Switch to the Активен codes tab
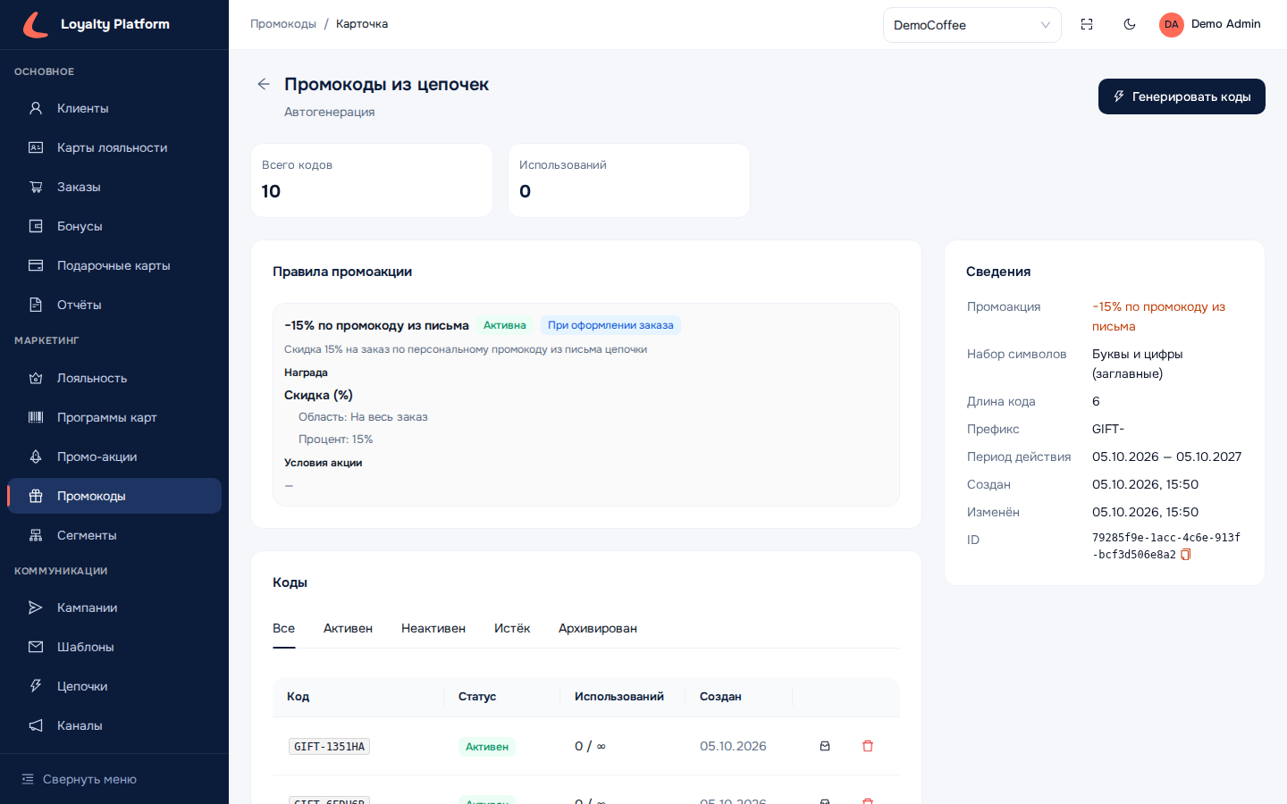The height and width of the screenshot is (804, 1287). [x=348, y=628]
